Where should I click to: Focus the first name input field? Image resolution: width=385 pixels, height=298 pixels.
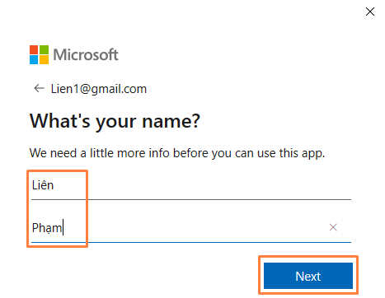[191, 185]
